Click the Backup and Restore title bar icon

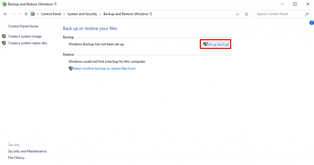point(4,4)
